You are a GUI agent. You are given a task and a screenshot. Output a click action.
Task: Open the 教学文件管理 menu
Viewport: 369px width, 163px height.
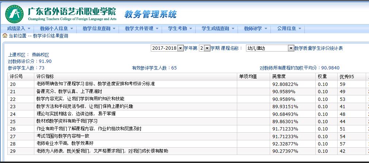tap(142, 29)
